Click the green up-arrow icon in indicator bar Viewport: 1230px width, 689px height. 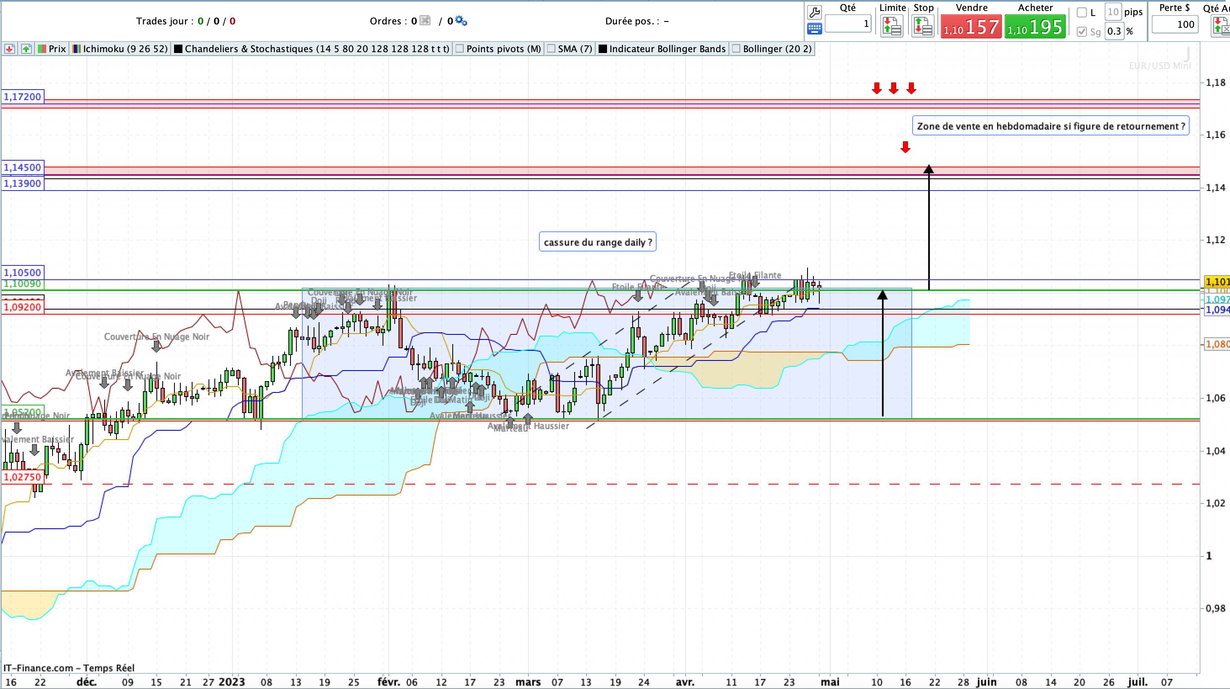tap(26, 49)
